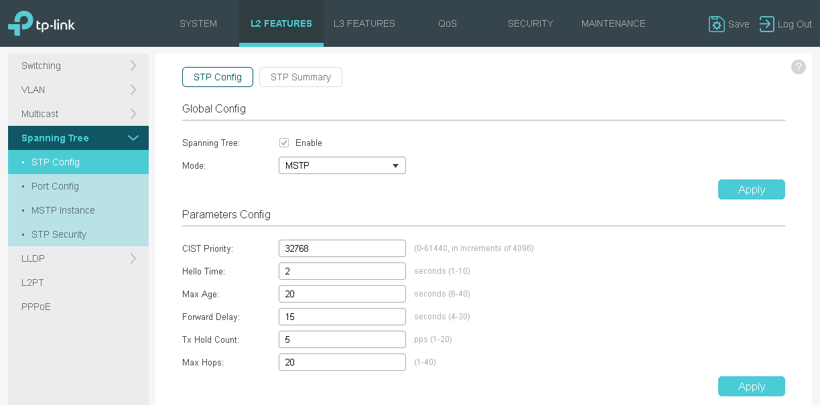Collapse the Spanning Tree menu chevron
Screen dimensions: 820x405
click(133, 138)
